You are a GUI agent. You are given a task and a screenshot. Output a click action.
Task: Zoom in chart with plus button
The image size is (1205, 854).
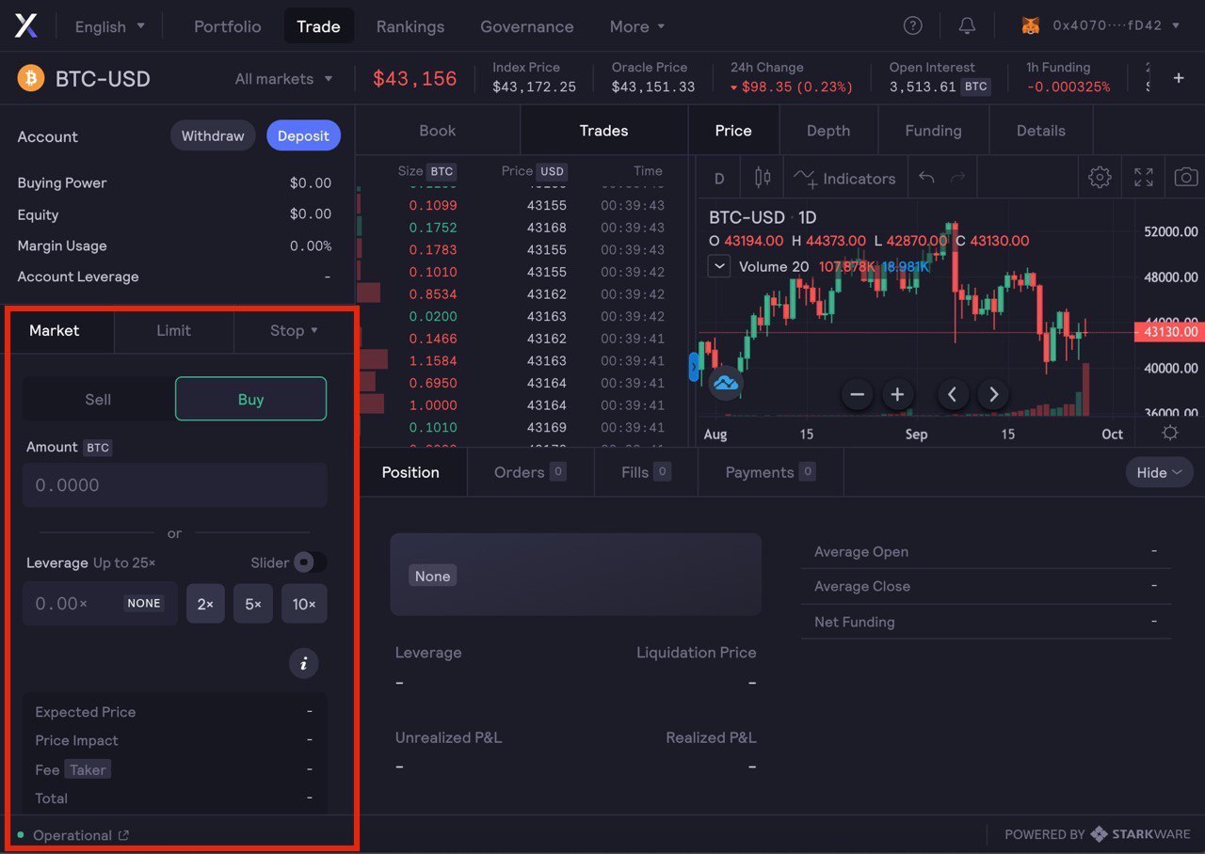coord(897,395)
